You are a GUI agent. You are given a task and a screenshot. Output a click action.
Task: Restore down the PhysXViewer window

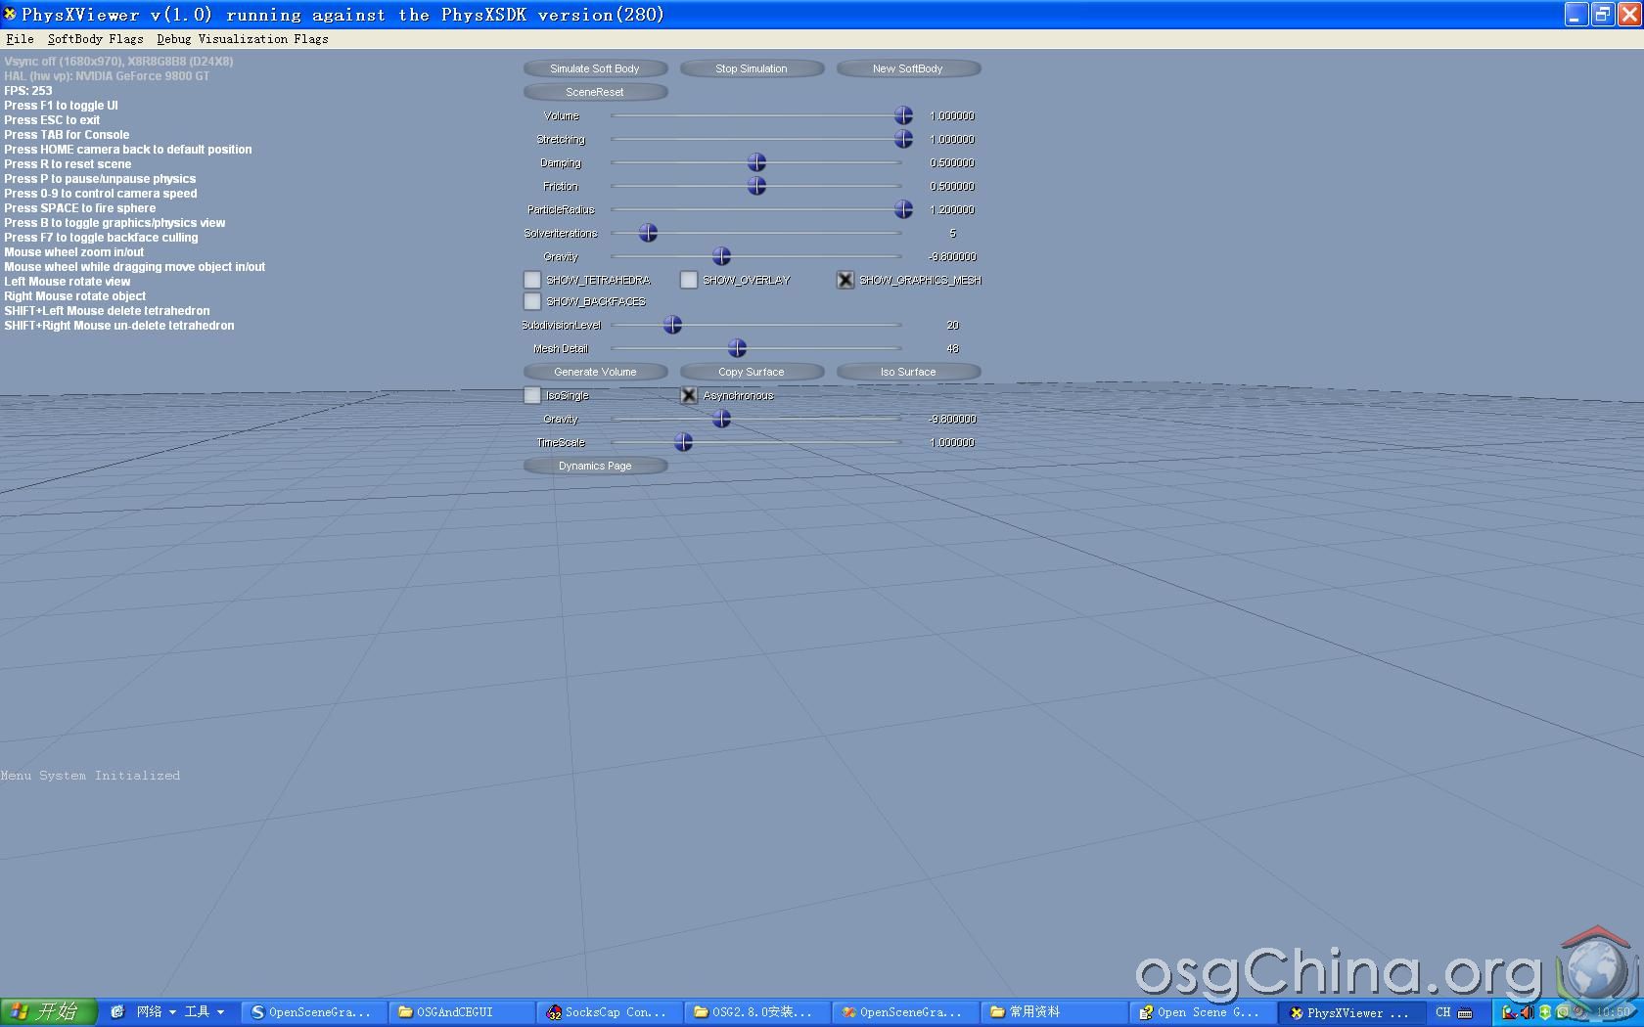pos(1602,15)
